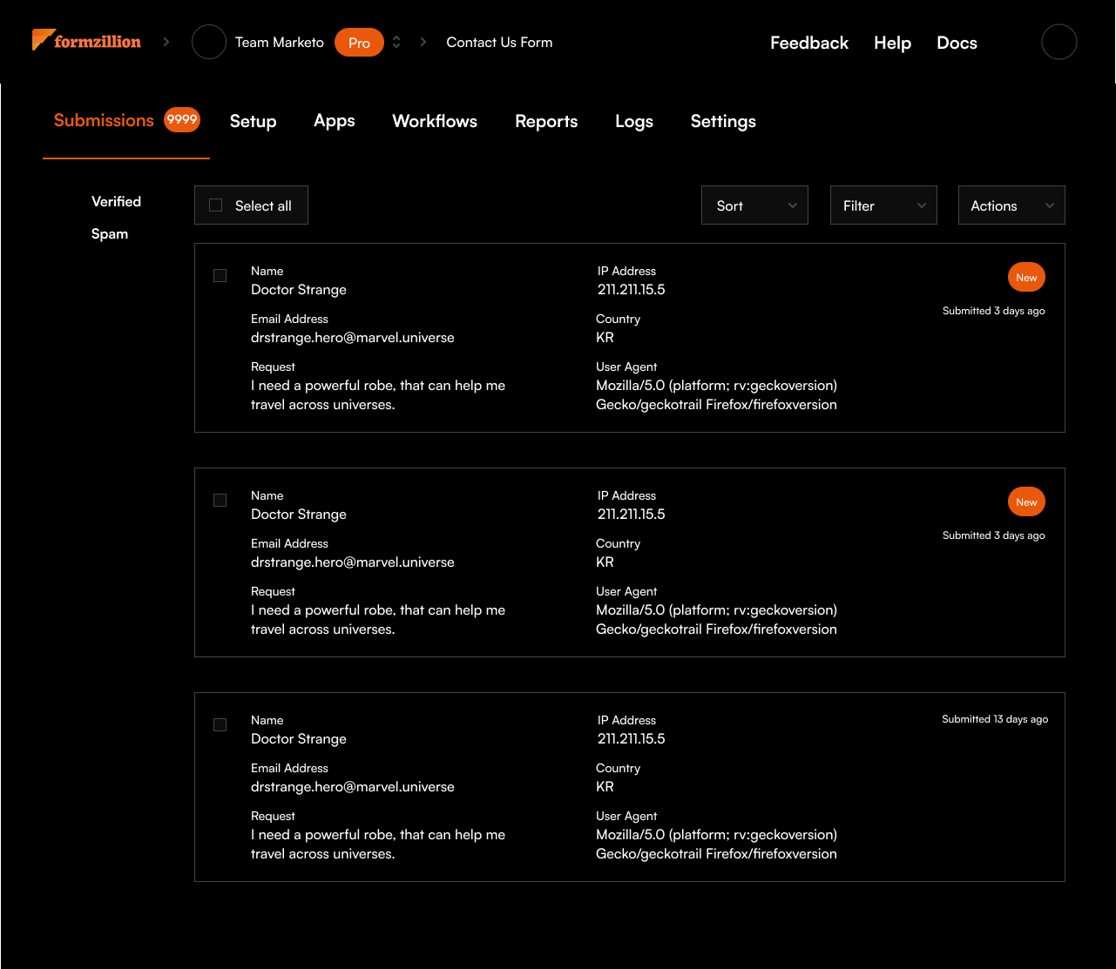Screen dimensions: 1116x969
Task: Expand the team switcher up-down arrows
Action: point(396,42)
